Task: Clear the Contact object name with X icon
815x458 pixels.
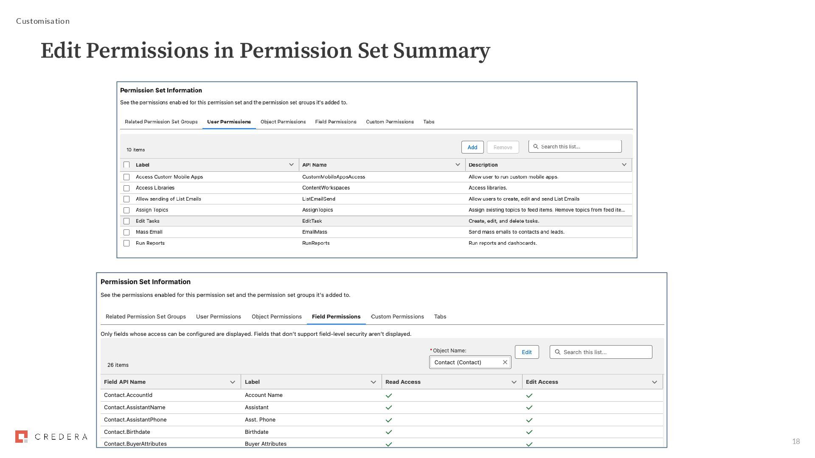Action: click(505, 362)
